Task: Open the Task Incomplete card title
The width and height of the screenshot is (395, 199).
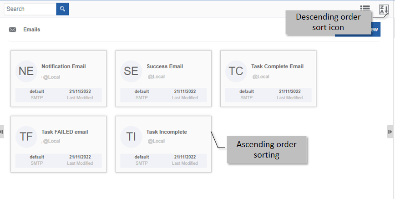Action: point(167,132)
